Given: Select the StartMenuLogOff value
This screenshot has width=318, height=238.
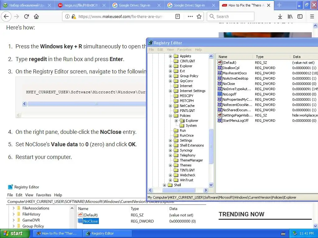Looking at the screenshot, I should [235, 121].
